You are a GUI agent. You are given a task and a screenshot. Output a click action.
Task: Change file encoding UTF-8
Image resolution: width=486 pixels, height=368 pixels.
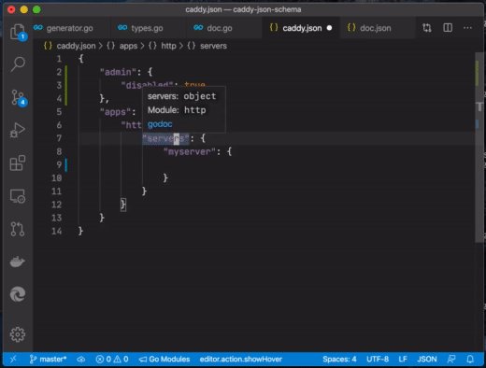pyautogui.click(x=378, y=360)
